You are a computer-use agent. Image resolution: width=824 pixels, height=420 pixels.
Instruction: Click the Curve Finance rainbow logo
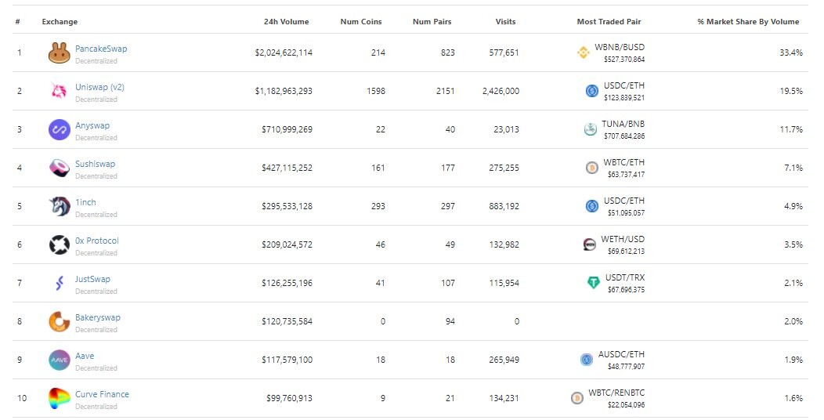(60, 398)
